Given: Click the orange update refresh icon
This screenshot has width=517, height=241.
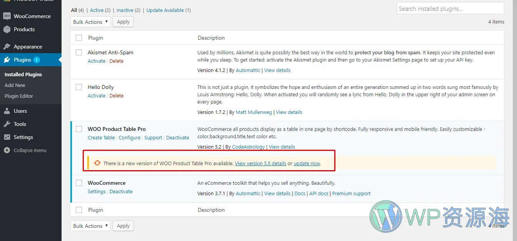Looking at the screenshot, I should click(x=97, y=163).
